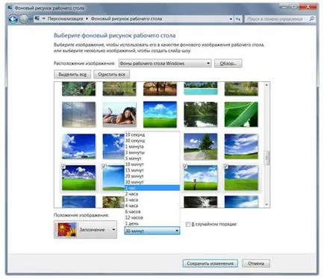Open the Заполнение picture position dropdown

coord(85,230)
